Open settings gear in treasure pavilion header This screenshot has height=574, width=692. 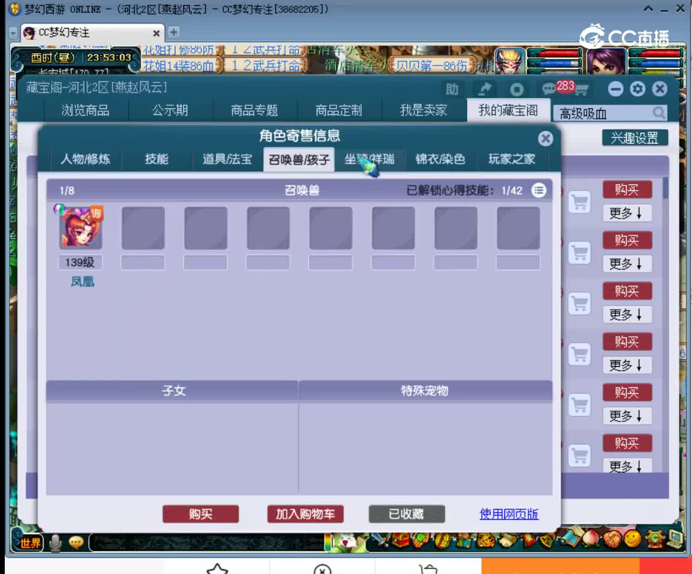638,89
